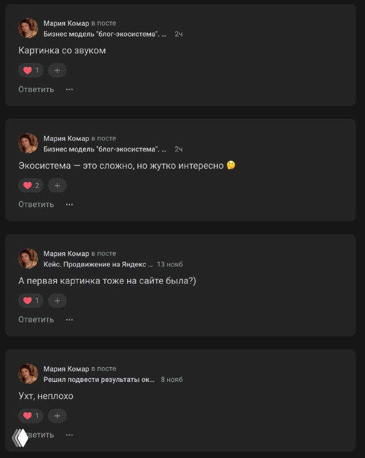Open post "Кейс. Продвижение на Яндекс"
The height and width of the screenshot is (458, 365).
98,264
